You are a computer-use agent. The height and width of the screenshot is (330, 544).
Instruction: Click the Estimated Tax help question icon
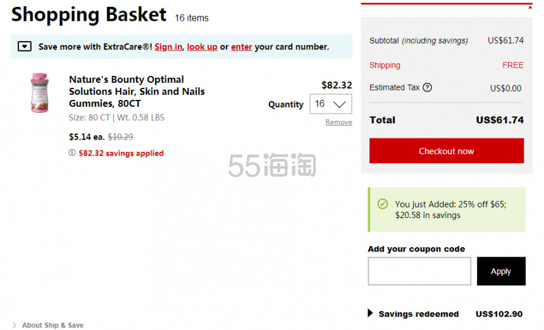point(428,87)
